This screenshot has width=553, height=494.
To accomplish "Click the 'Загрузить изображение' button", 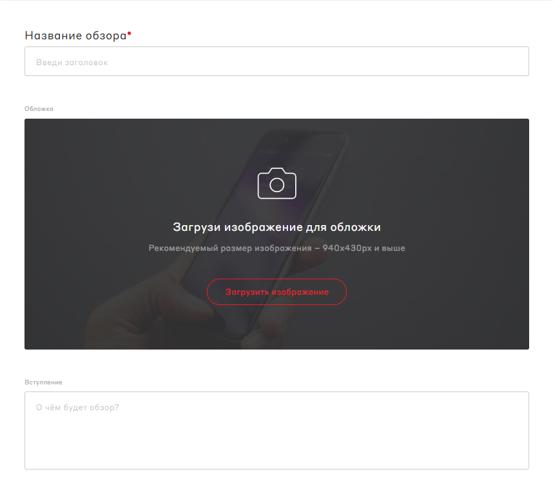I will point(277,291).
